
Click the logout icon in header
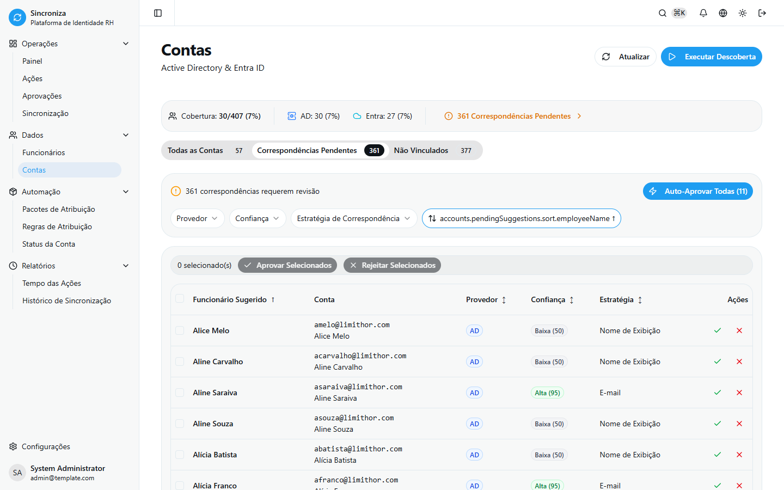[762, 13]
